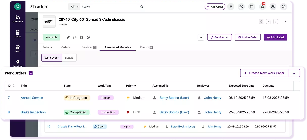Expand the Service dropdown button

tap(219, 37)
